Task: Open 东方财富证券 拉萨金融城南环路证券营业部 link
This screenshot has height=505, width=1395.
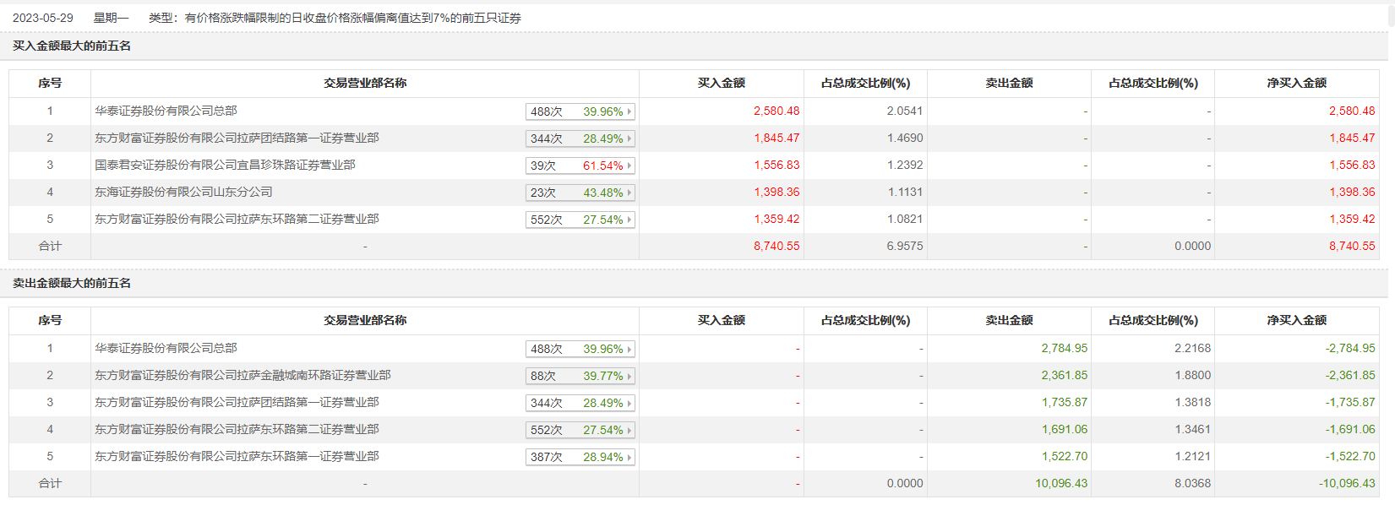Action: [x=242, y=375]
